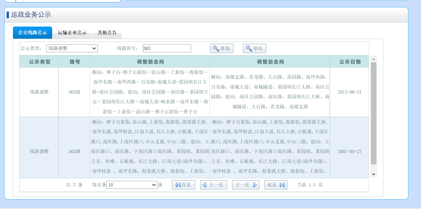Click the table scrollbar up arrow
The image size is (421, 209).
374,59
